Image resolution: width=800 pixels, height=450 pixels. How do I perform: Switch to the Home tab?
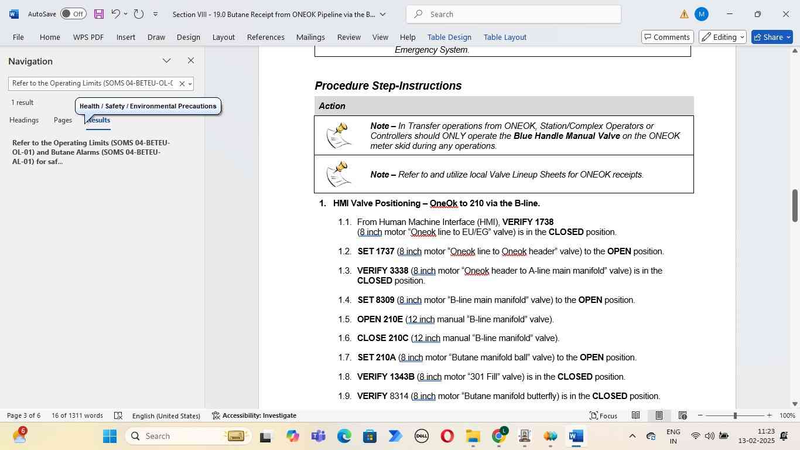coord(50,37)
